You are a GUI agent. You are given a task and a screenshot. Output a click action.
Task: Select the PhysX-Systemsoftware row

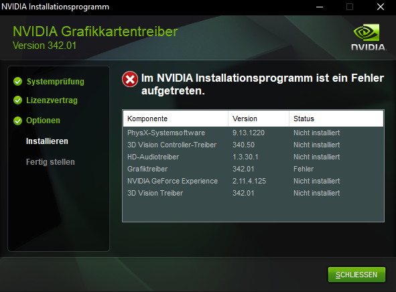point(253,133)
